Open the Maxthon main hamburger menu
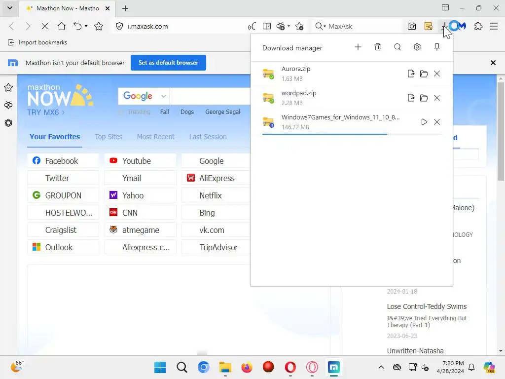This screenshot has height=379, width=505. click(494, 26)
